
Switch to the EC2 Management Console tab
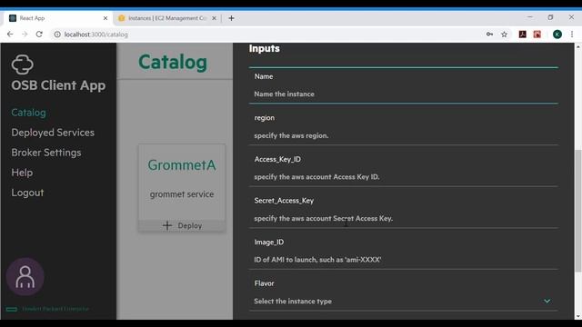point(166,18)
